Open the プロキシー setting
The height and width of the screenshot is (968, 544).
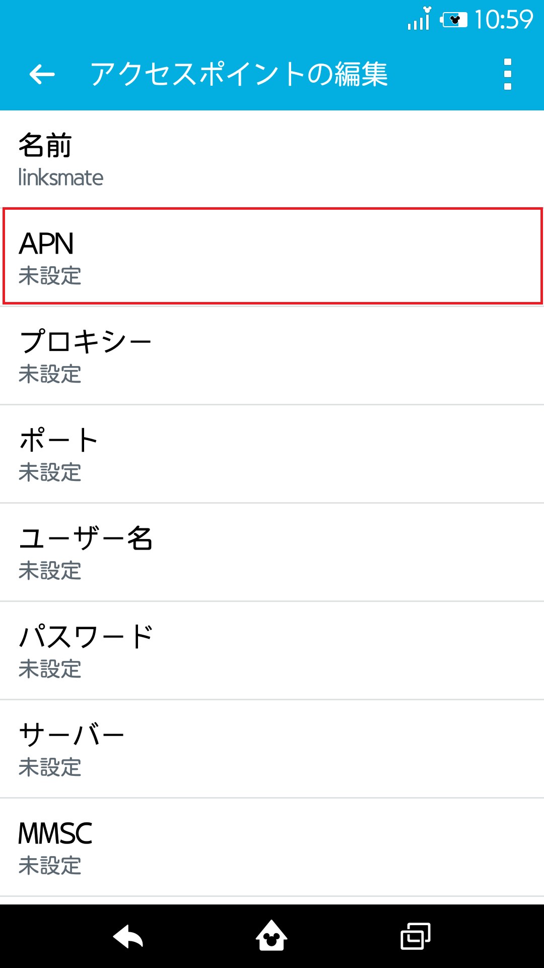[x=272, y=353]
